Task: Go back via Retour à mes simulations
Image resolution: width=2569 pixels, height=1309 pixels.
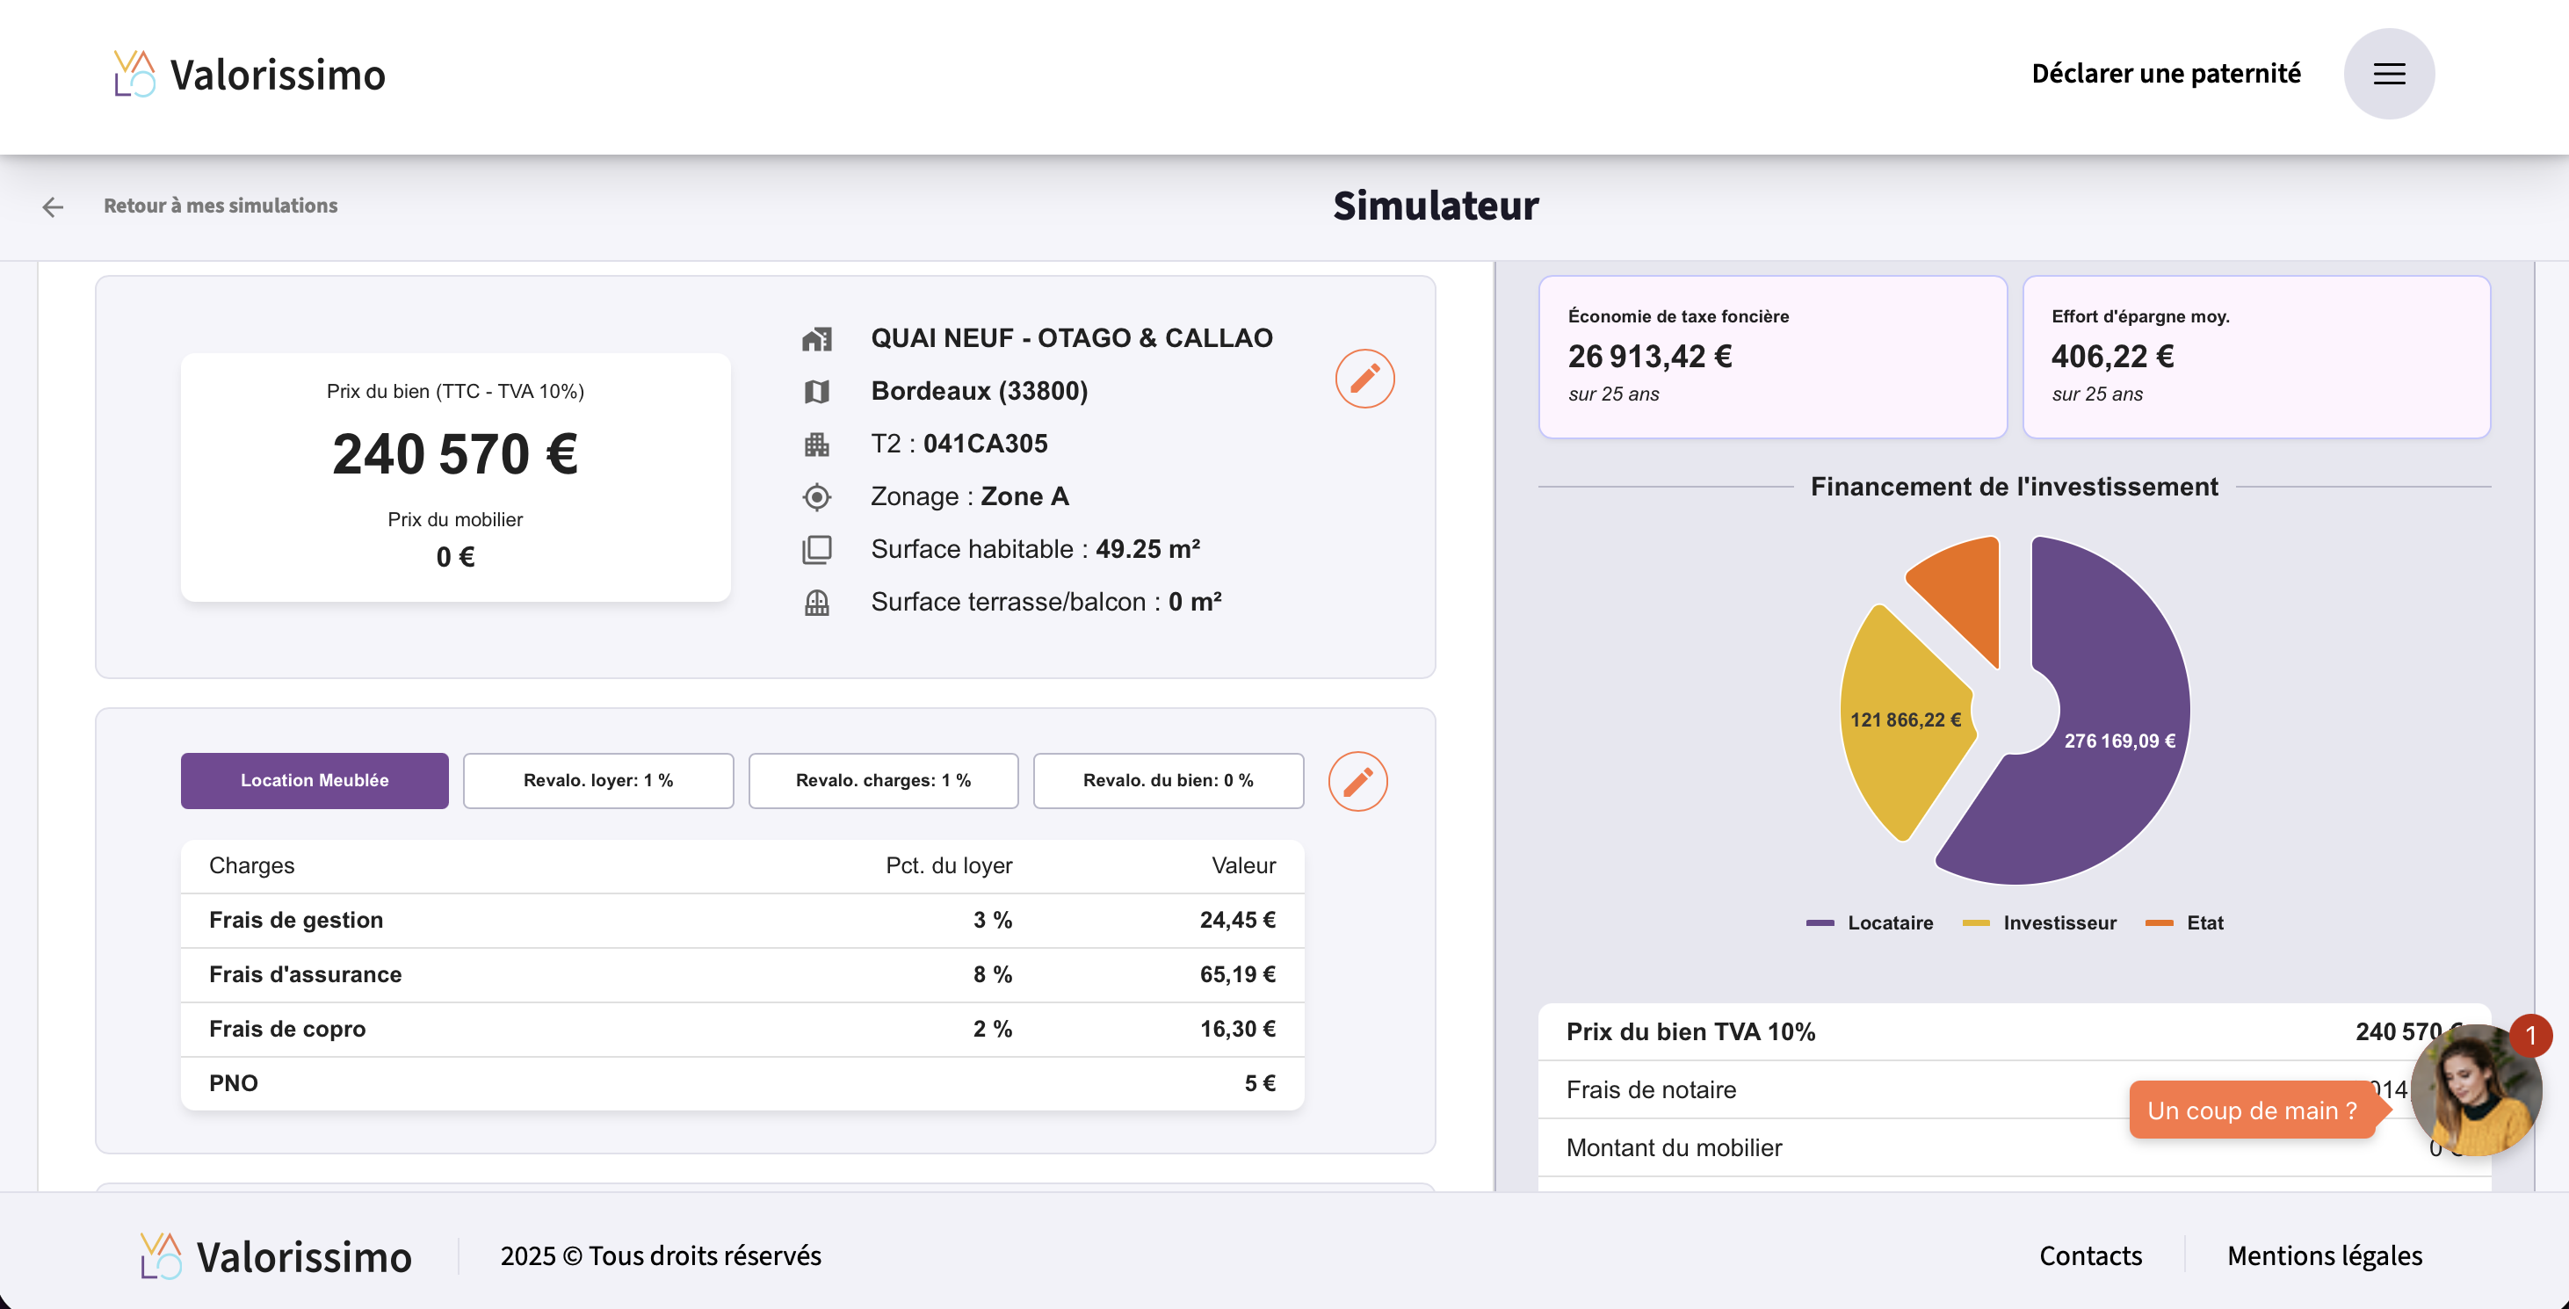Action: click(x=221, y=206)
